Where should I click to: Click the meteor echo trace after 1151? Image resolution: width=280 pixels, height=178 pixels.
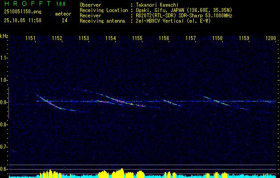click(53, 105)
